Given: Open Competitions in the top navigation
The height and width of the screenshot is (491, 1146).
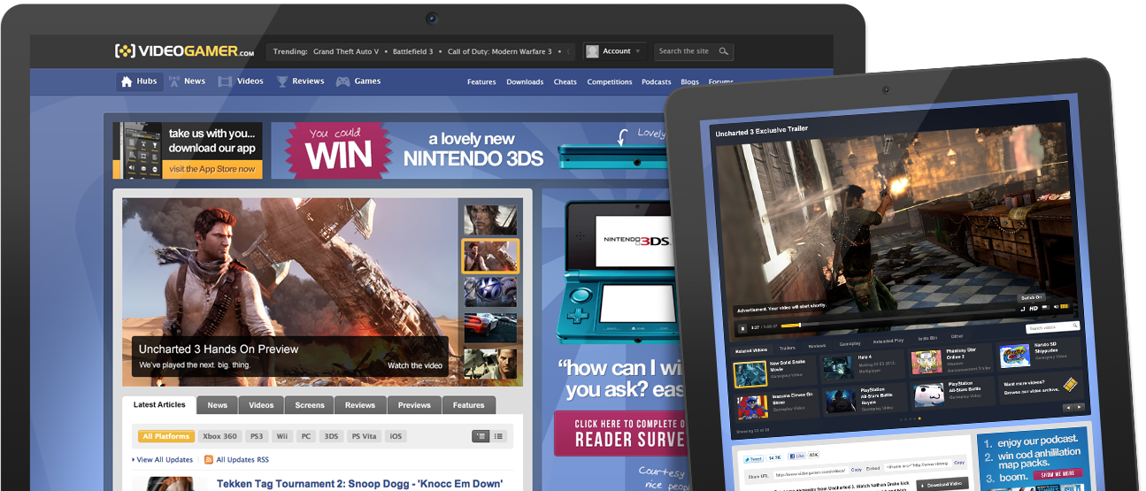Looking at the screenshot, I should (x=610, y=81).
